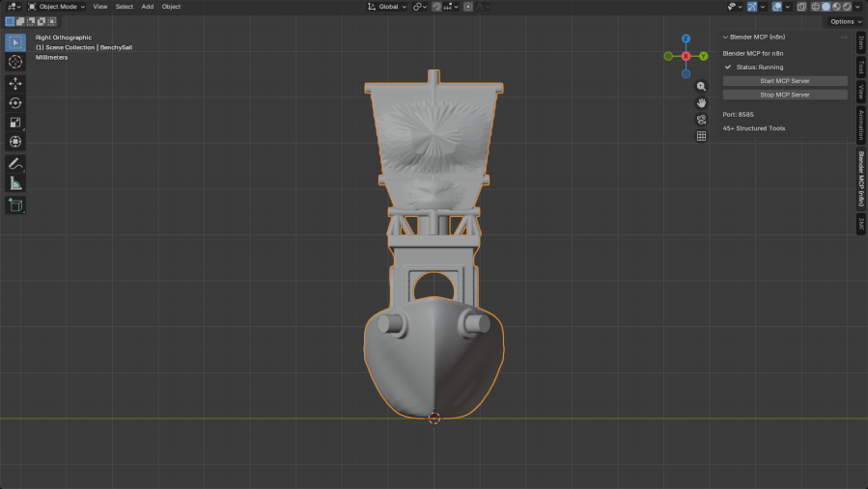Click the red X axis gizmo circle
The height and width of the screenshot is (489, 868).
coord(686,56)
